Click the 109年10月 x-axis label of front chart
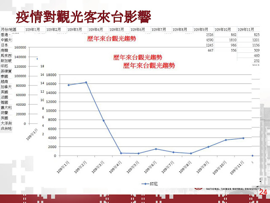 220,167
